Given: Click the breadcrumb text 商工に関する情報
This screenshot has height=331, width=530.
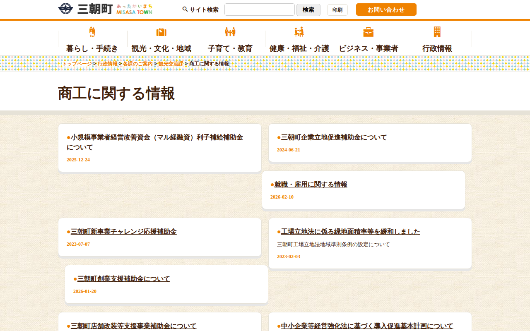Looking at the screenshot, I should point(209,64).
